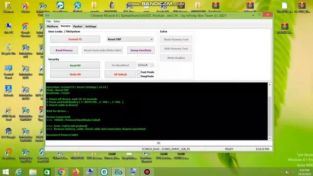Screen dimensions: 313x176
Task: Click the 'Device Connected!' log line
Action: 58,117
